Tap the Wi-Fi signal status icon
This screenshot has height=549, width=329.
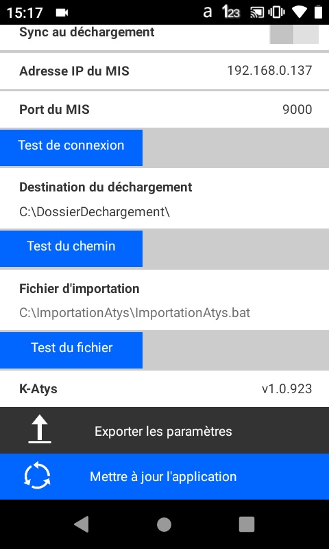(x=300, y=12)
